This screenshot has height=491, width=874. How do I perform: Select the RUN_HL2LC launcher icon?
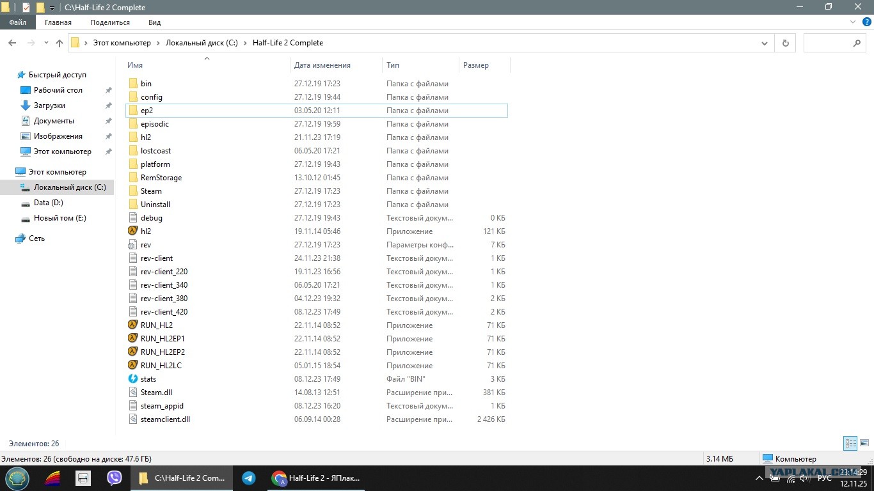pos(133,365)
